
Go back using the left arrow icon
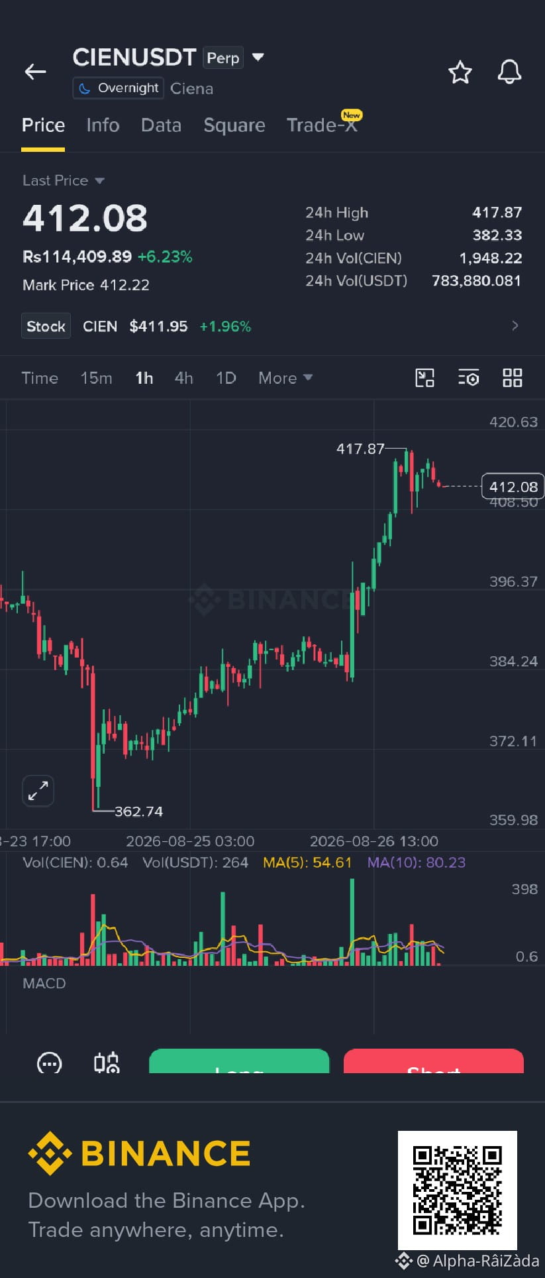point(35,72)
